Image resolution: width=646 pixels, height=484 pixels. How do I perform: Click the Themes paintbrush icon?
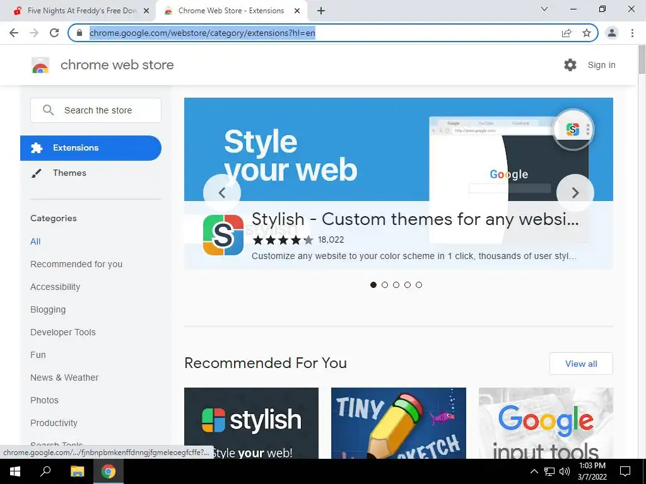pyautogui.click(x=36, y=173)
